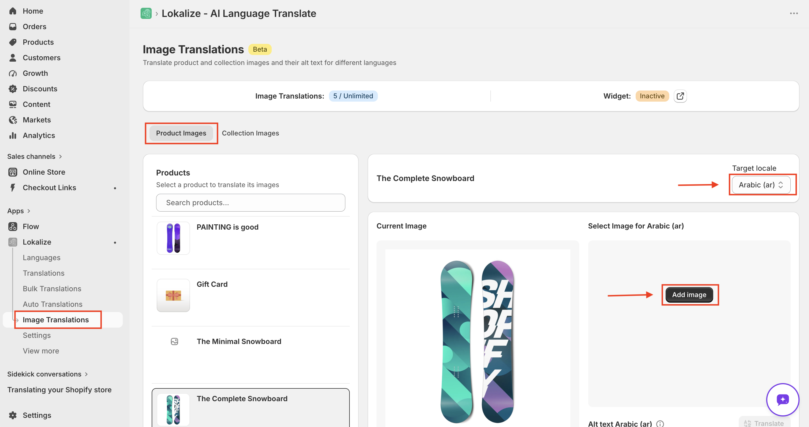809x427 pixels.
Task: Click the 5 / Unlimited usage badge
Action: tap(353, 96)
